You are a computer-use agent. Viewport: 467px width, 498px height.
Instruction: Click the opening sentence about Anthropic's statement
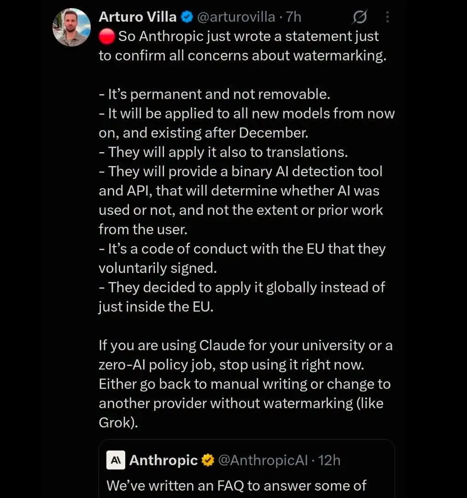[243, 46]
